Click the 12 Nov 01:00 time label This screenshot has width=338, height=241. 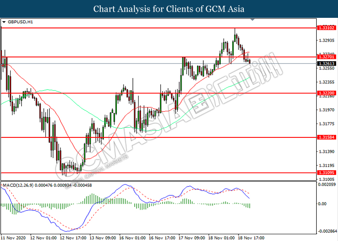tap(43, 238)
